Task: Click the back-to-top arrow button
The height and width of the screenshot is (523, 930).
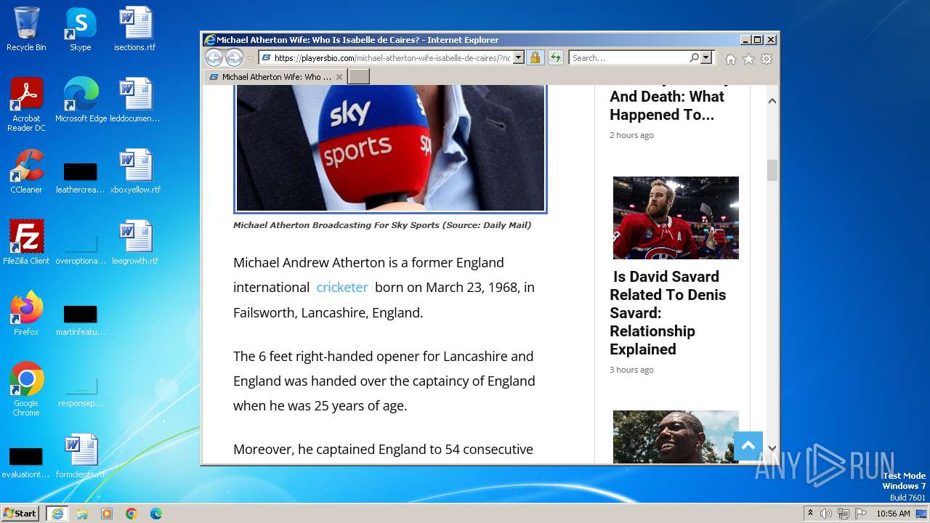Action: (748, 446)
